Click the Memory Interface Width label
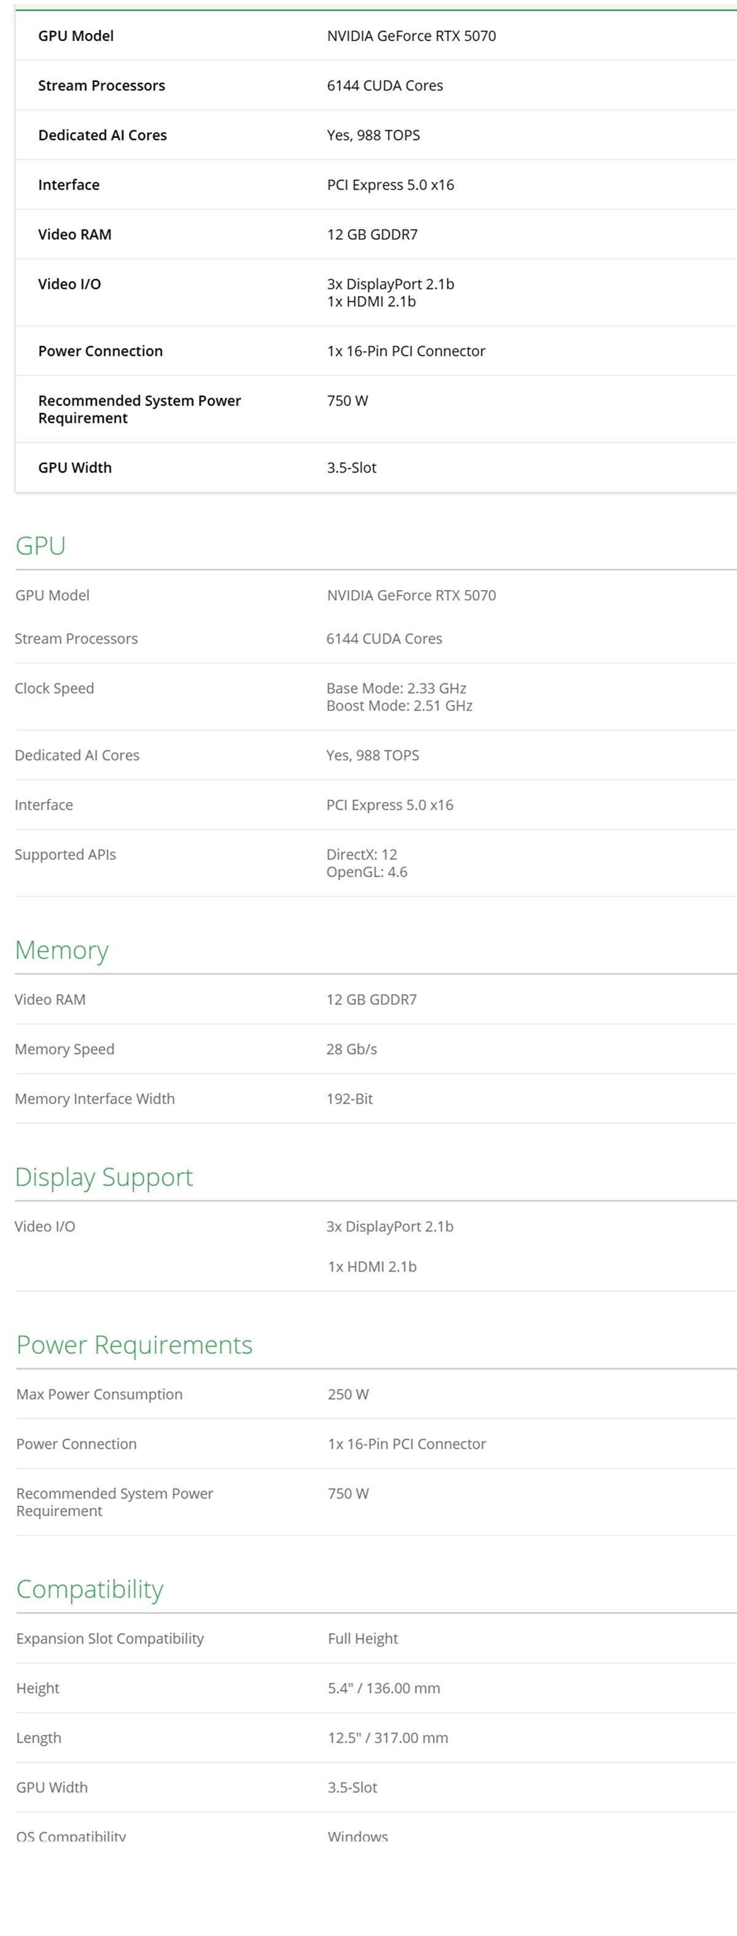The width and height of the screenshot is (737, 1936). 95,1099
